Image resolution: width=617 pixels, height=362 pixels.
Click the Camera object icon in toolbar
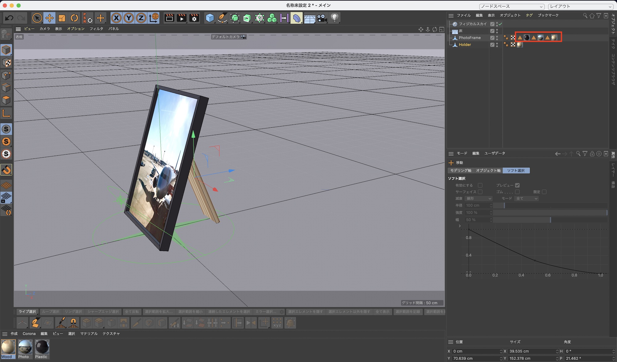322,18
